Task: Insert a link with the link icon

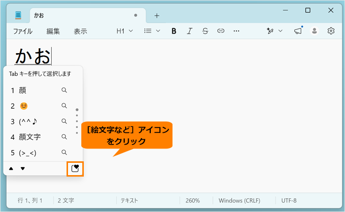Action: click(x=221, y=31)
